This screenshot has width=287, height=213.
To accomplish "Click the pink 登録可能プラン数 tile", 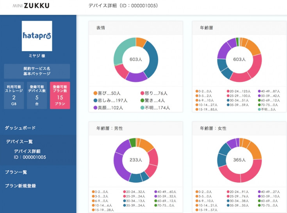I will (x=60, y=96).
